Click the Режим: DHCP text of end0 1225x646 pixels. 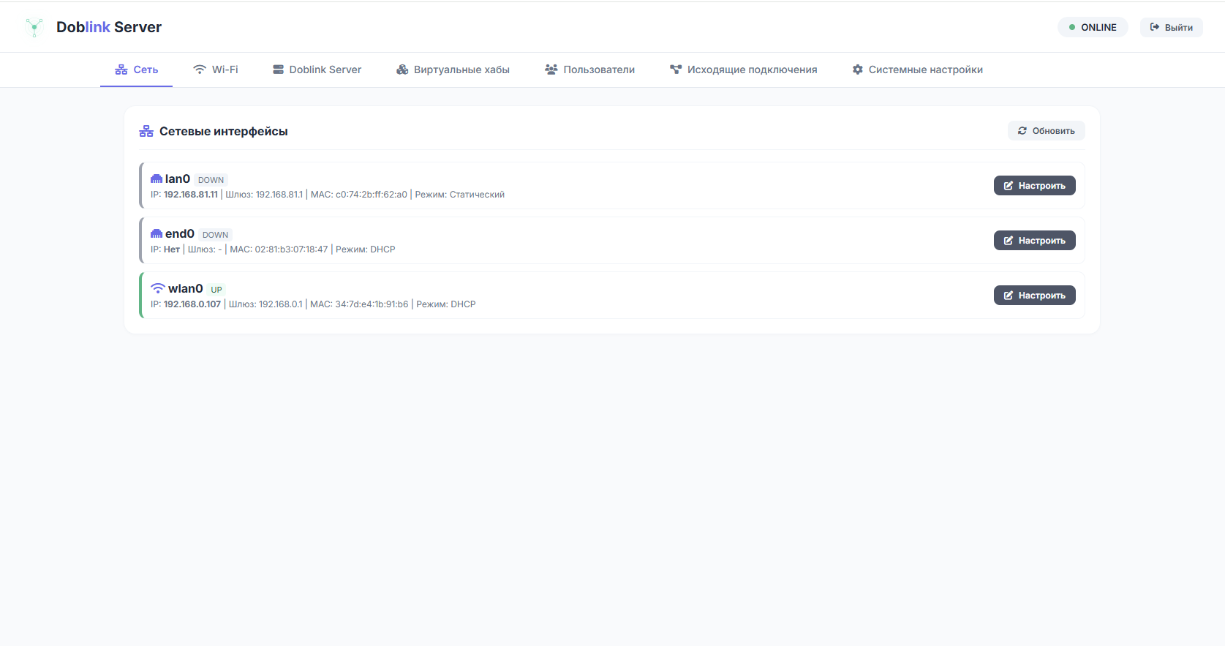[366, 249]
